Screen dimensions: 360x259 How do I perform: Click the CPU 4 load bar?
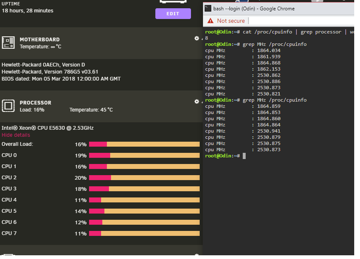(144, 200)
